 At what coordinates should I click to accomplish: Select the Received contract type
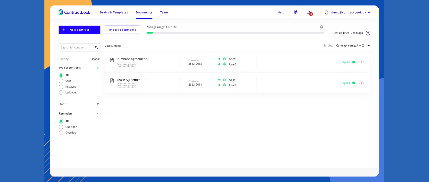[x=61, y=87]
